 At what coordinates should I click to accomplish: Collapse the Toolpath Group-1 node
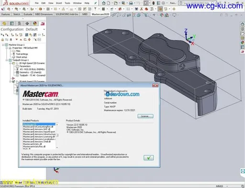7,60
